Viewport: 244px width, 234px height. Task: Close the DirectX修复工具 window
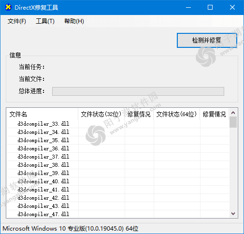click(232, 7)
